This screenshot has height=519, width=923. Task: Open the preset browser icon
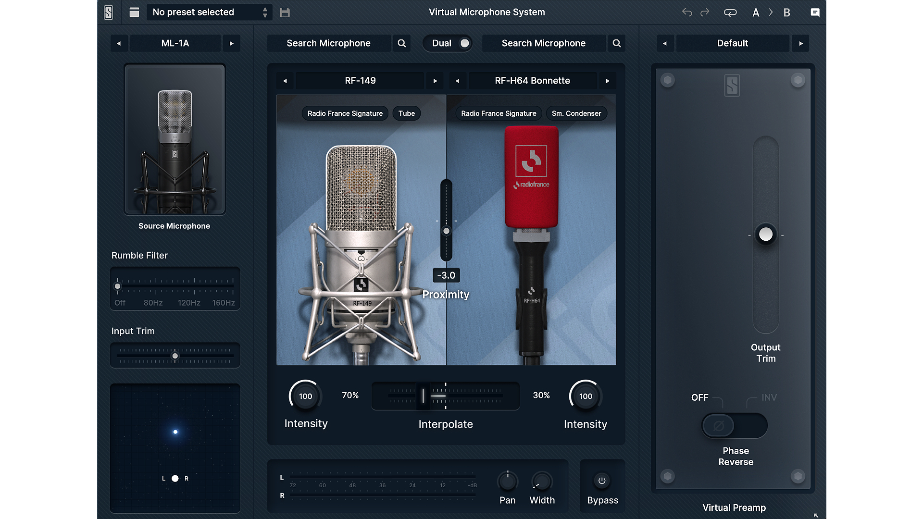pos(134,12)
